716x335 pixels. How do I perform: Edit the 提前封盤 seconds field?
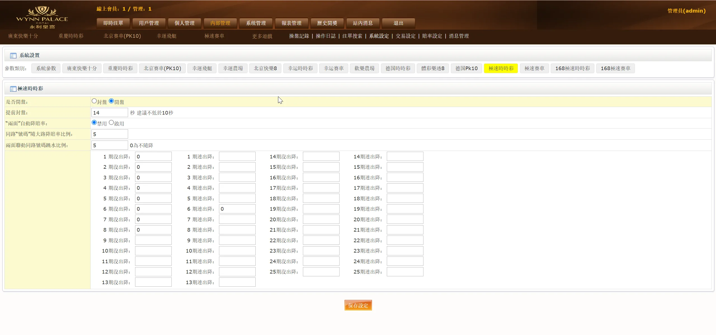(x=109, y=112)
